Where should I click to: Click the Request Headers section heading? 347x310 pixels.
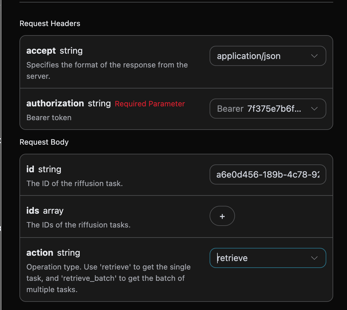click(x=50, y=24)
